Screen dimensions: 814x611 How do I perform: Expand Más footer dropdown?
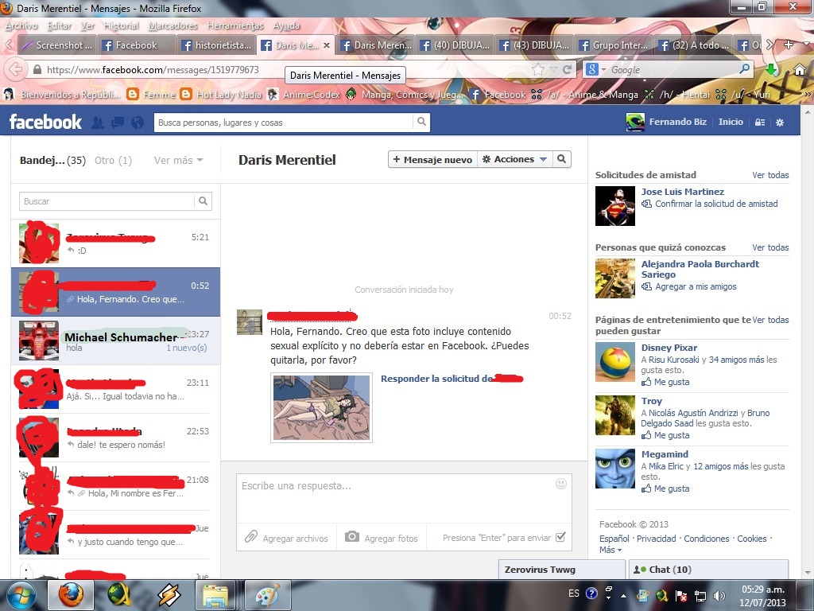[x=610, y=550]
